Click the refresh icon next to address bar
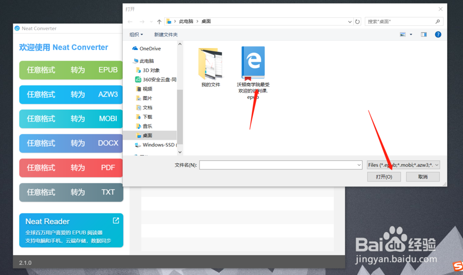This screenshot has height=275, width=463. click(357, 22)
